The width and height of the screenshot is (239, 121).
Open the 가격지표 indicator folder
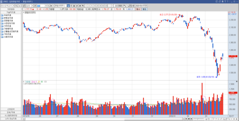point(6,26)
